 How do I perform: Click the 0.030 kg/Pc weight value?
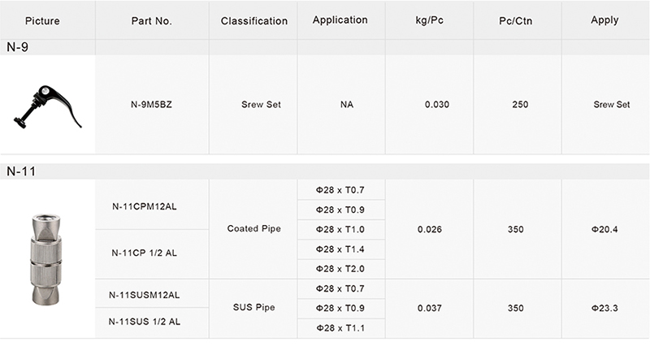tap(437, 105)
